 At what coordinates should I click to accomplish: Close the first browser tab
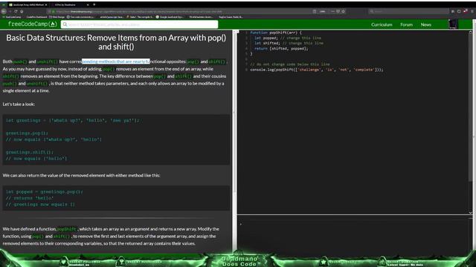[46, 5]
